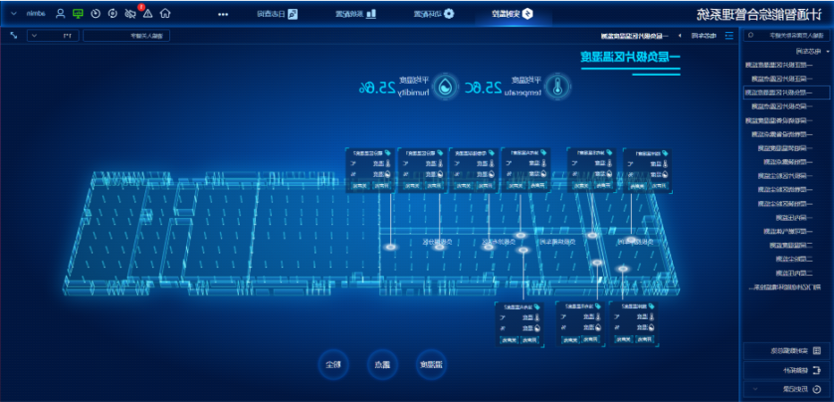Click the user profile icon beside admin

tap(60, 14)
